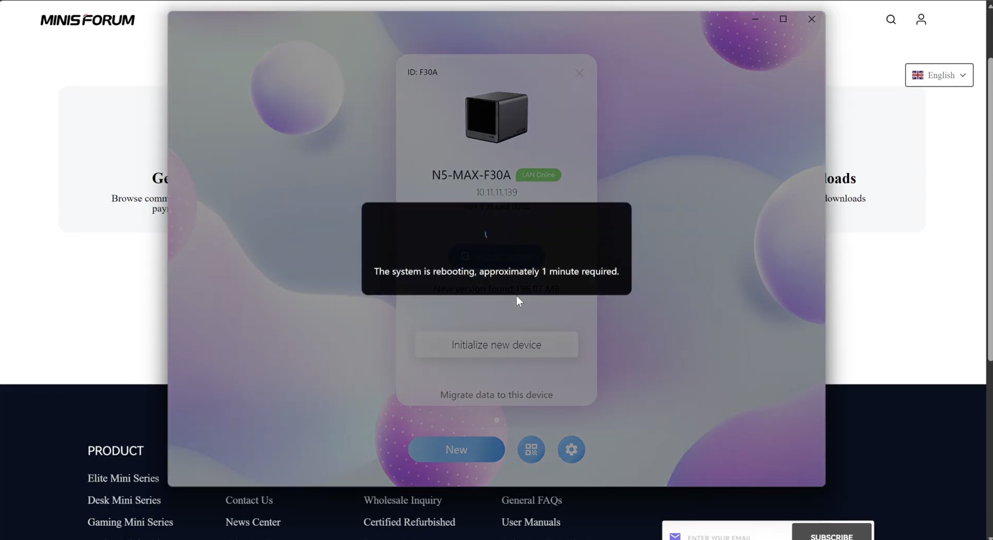Click the ID: F30A label
Viewport: 993px width, 540px height.
pyautogui.click(x=422, y=72)
